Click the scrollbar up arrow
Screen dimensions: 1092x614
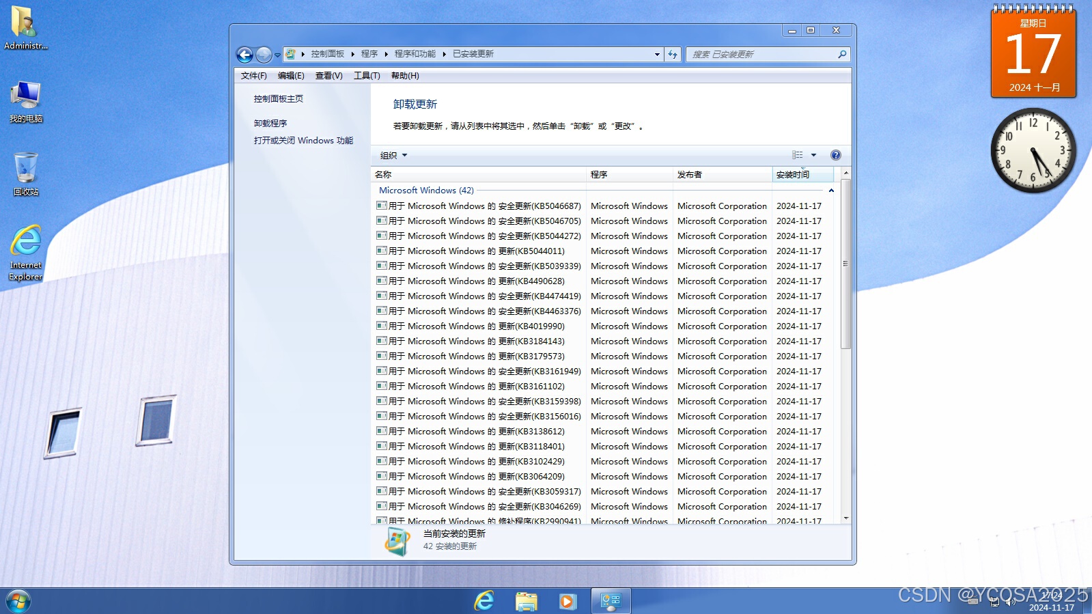tap(845, 173)
